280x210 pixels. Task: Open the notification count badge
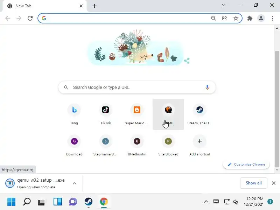270,202
